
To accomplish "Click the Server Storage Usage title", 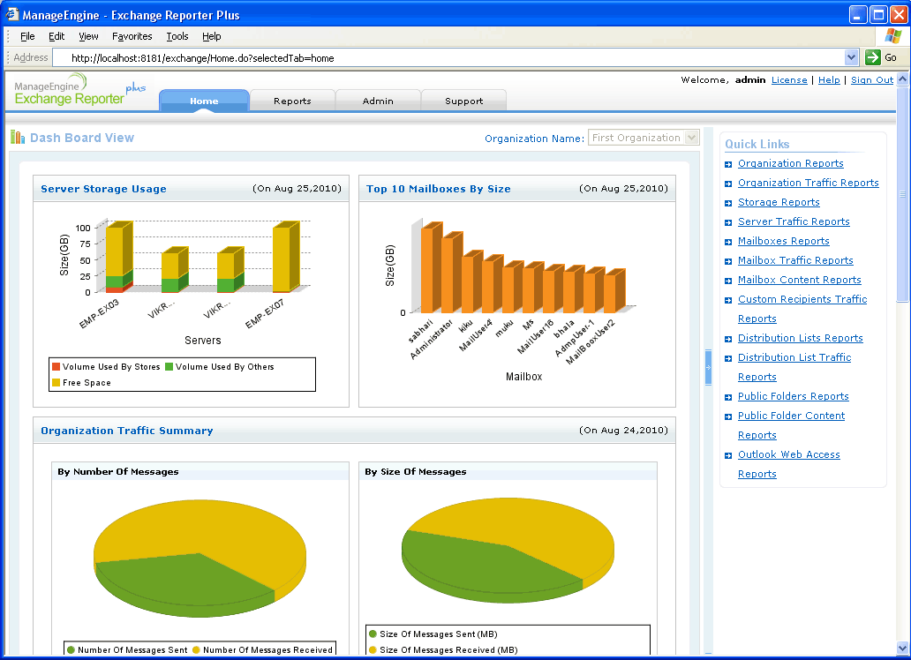I will pos(103,189).
